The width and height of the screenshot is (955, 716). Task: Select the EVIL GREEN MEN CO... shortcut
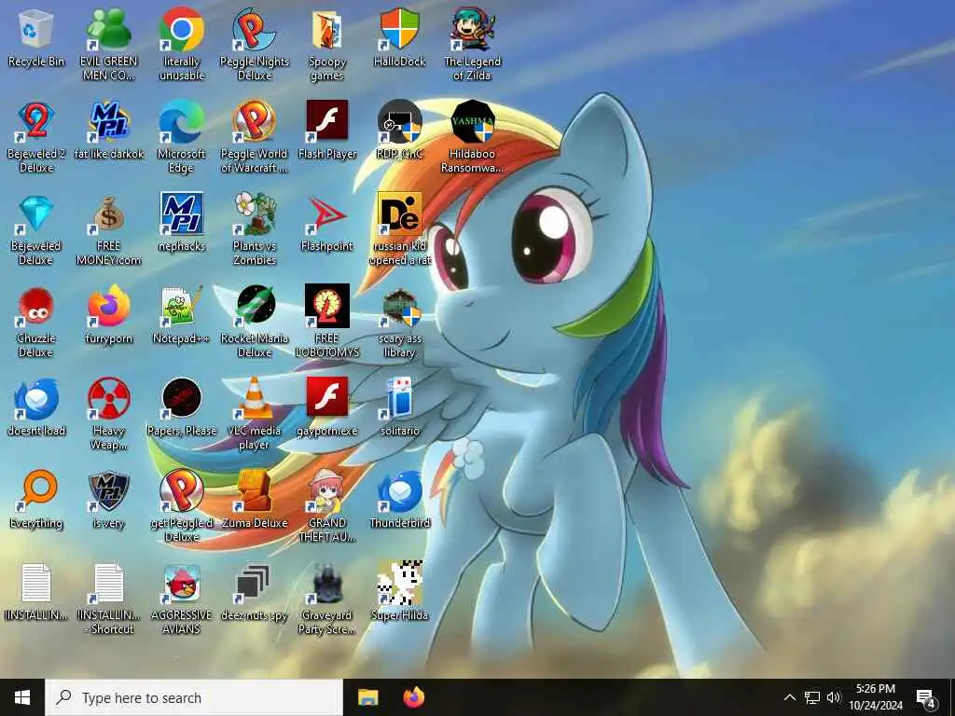(109, 30)
